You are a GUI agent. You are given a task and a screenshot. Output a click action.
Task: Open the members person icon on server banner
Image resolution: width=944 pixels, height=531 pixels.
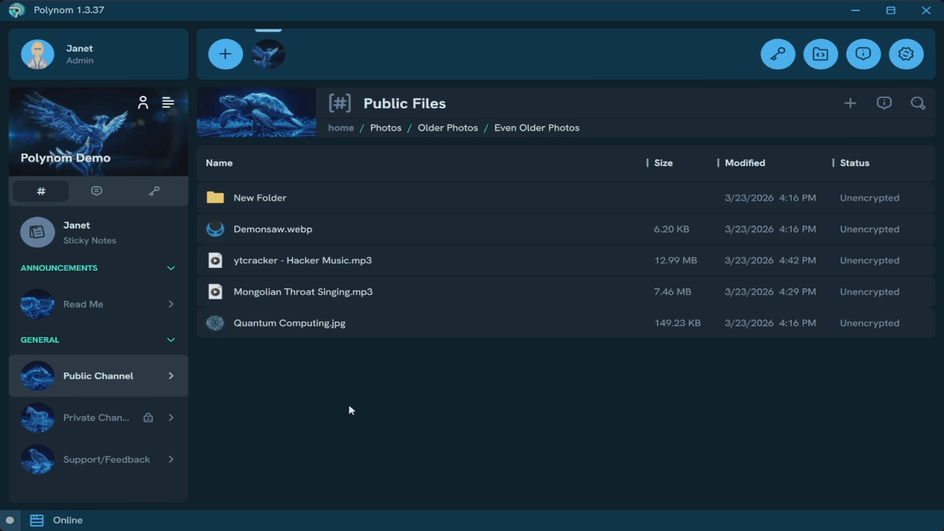[143, 103]
